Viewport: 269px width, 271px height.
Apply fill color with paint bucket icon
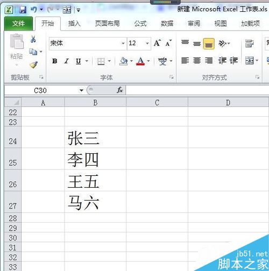(x=123, y=61)
